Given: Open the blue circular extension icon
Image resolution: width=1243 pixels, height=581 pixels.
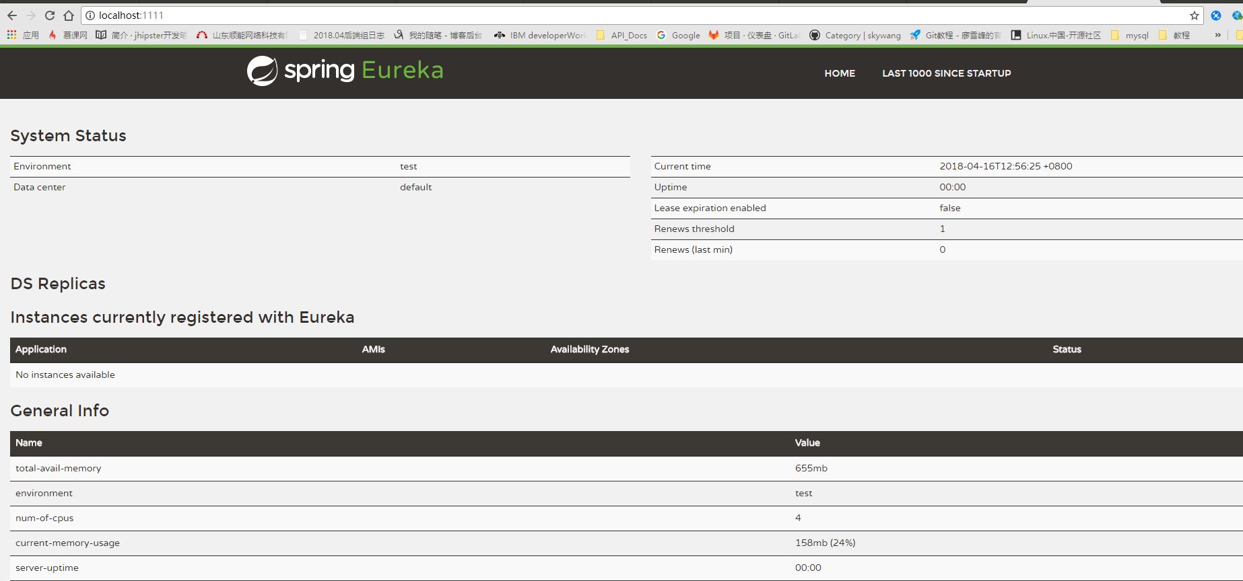Looking at the screenshot, I should click(1215, 15).
